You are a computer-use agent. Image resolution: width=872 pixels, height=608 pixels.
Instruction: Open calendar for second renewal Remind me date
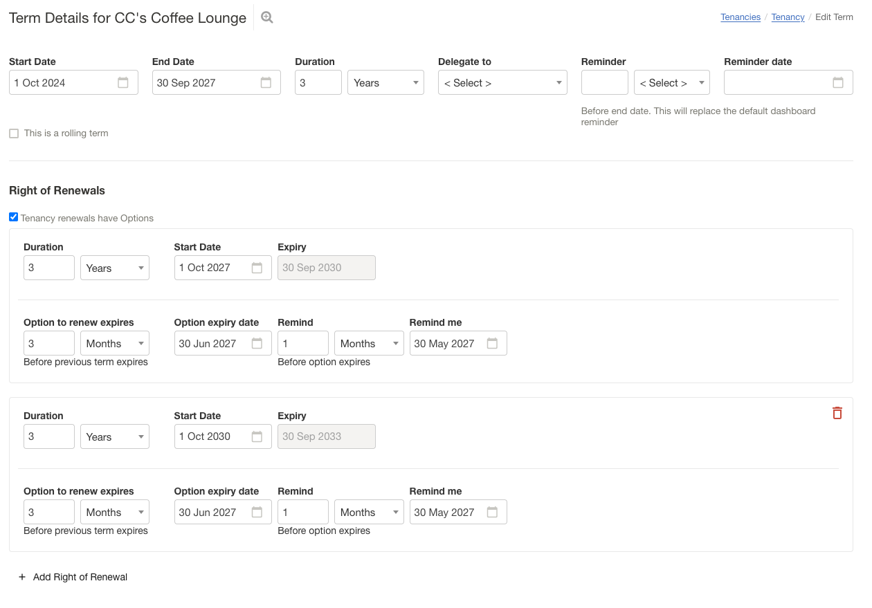pos(492,513)
